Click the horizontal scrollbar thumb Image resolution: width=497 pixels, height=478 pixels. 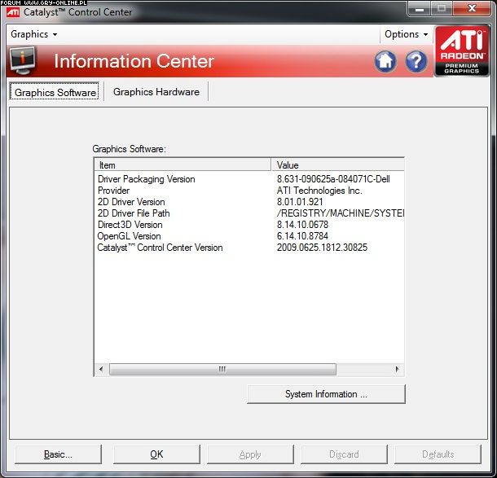222,369
